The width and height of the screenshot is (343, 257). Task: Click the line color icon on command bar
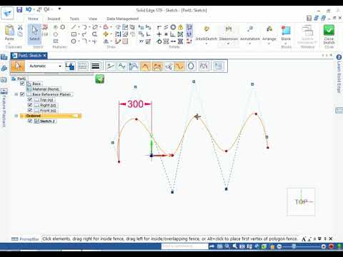click(x=70, y=66)
